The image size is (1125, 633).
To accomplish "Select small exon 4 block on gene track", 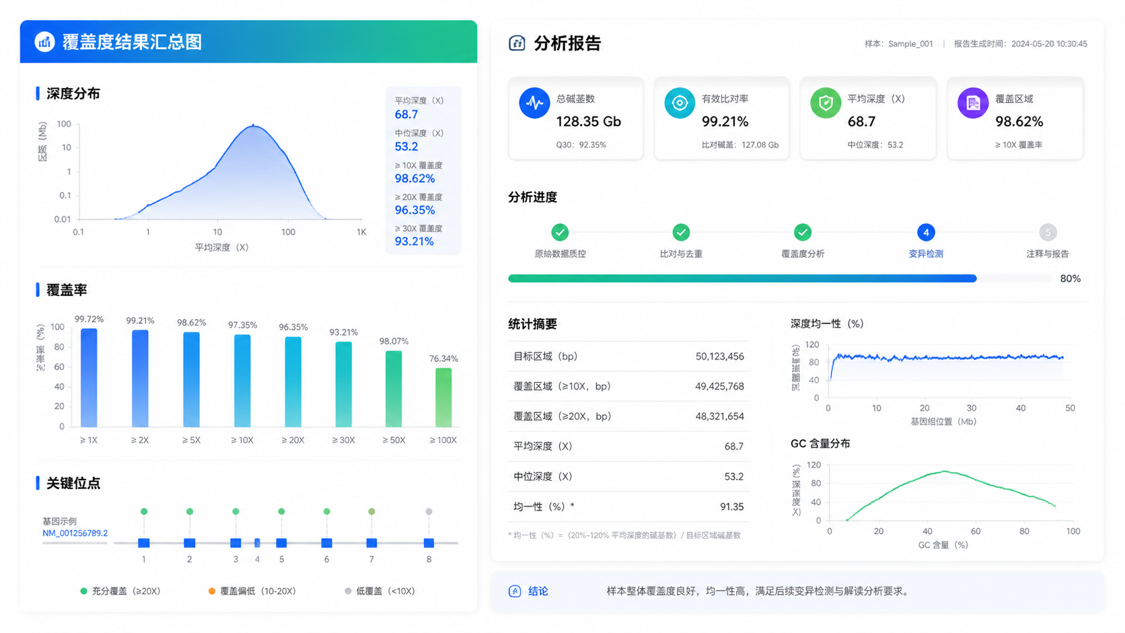I will click(x=257, y=543).
